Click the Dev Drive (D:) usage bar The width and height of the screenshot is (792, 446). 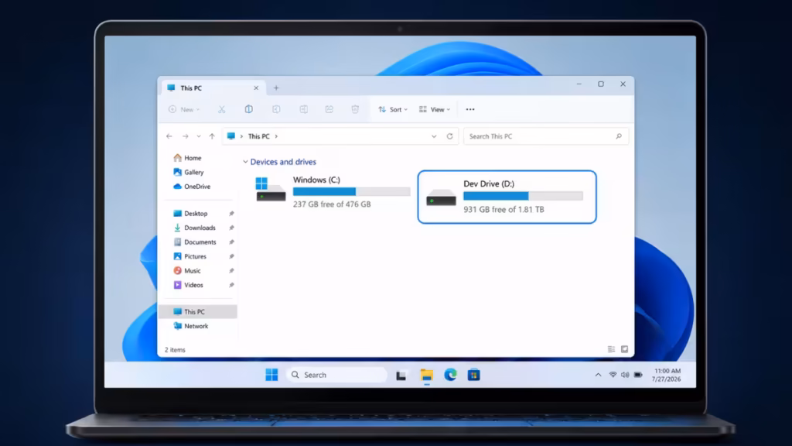click(x=524, y=196)
